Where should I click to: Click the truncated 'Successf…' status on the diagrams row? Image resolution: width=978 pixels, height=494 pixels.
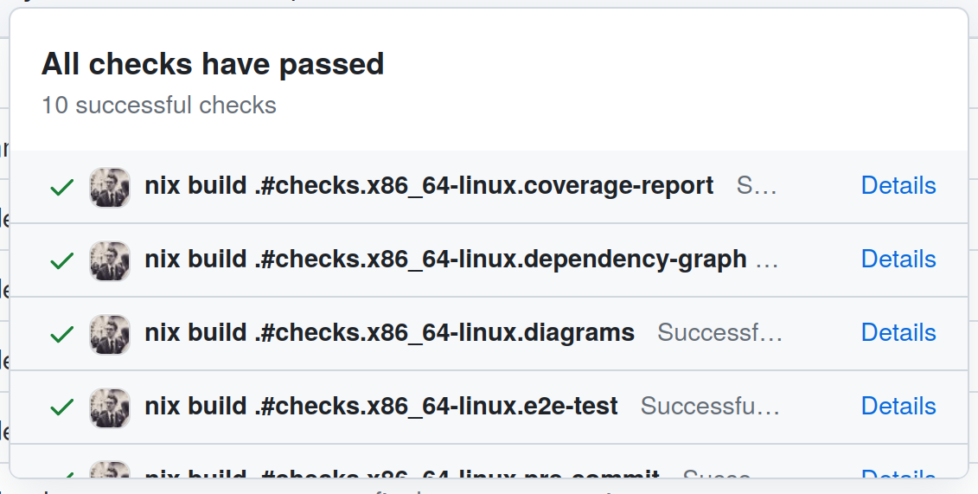tap(719, 333)
